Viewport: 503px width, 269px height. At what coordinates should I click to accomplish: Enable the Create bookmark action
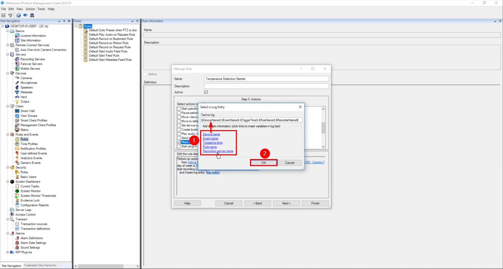point(179,129)
